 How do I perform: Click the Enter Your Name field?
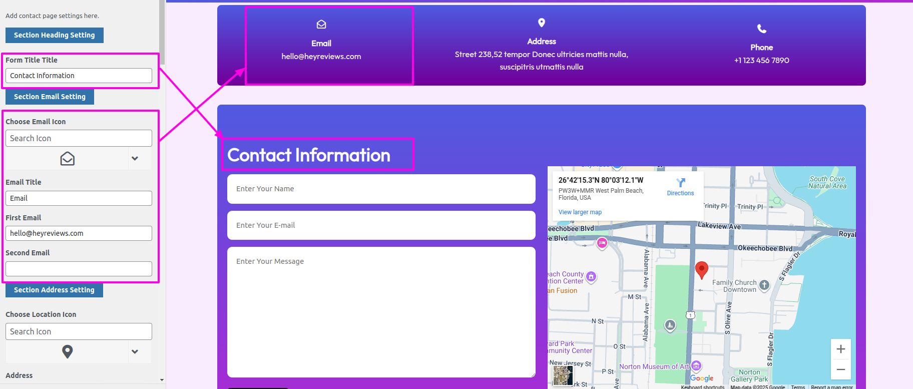(381, 189)
